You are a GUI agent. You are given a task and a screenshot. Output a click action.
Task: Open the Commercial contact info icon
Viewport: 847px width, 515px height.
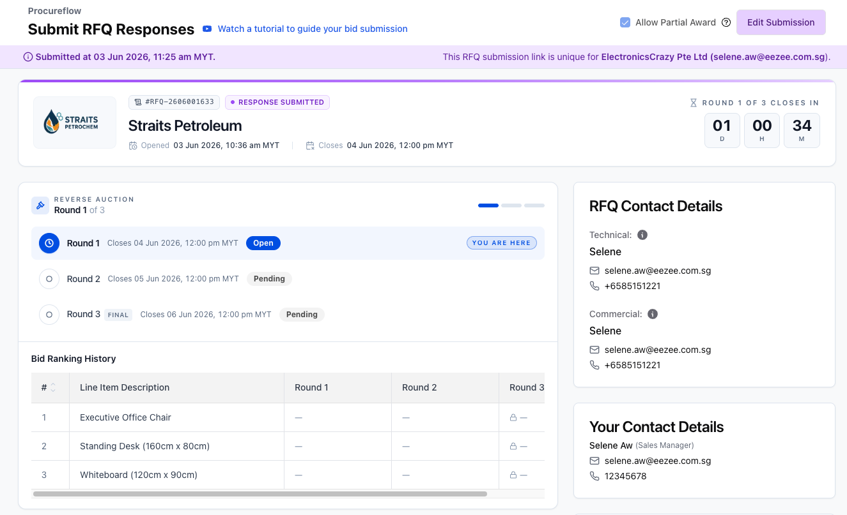point(653,314)
